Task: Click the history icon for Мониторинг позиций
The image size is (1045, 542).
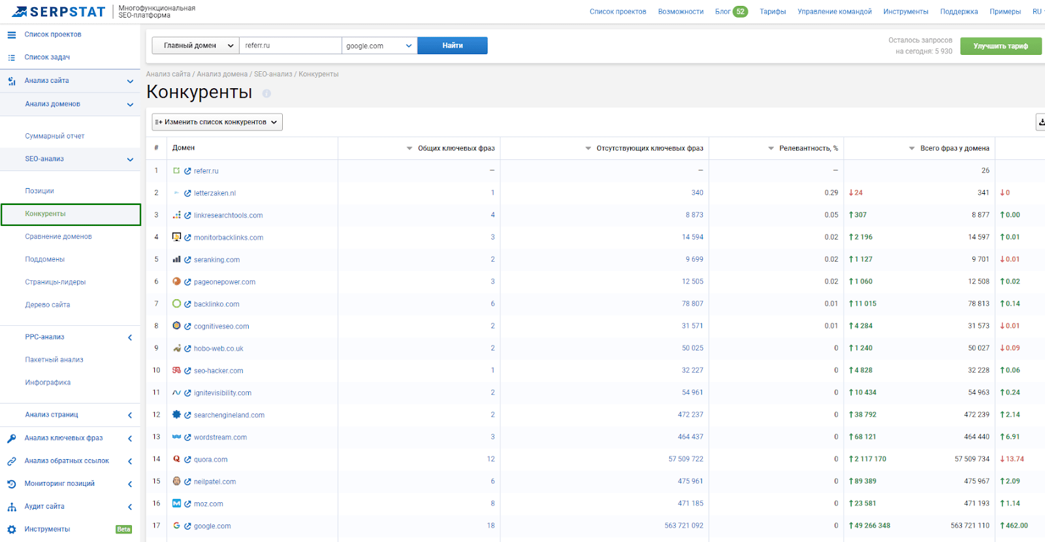Action: [12, 484]
